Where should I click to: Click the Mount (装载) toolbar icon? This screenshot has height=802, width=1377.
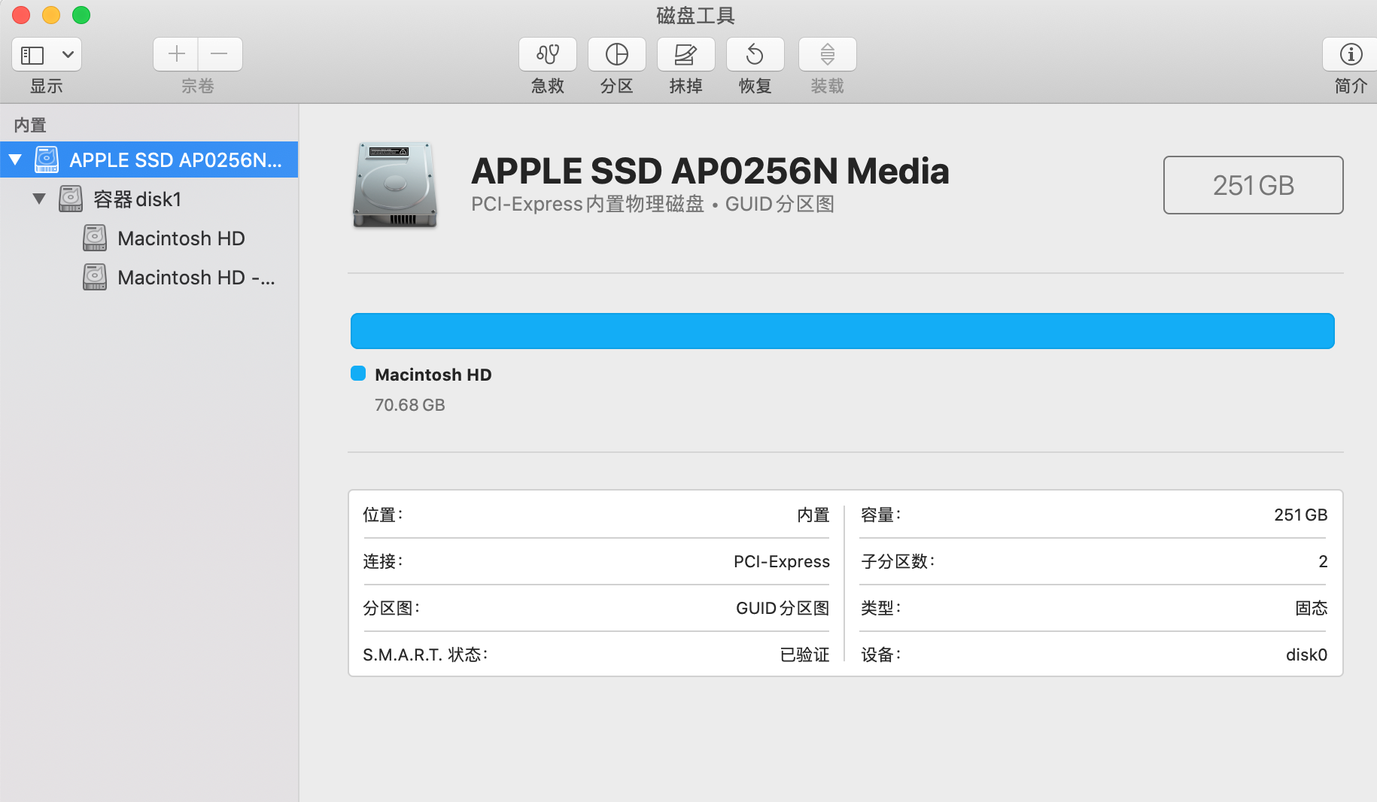[827, 54]
